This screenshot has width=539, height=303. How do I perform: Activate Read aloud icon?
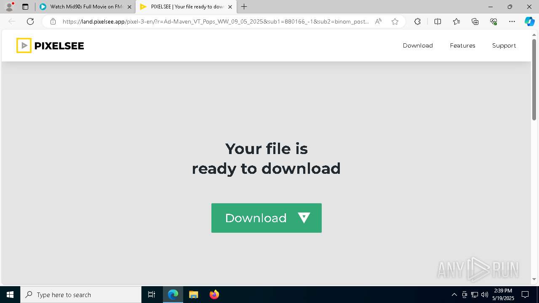tap(378, 21)
